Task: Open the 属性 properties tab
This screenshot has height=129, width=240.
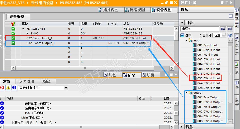Action: pyautogui.click(x=113, y=75)
